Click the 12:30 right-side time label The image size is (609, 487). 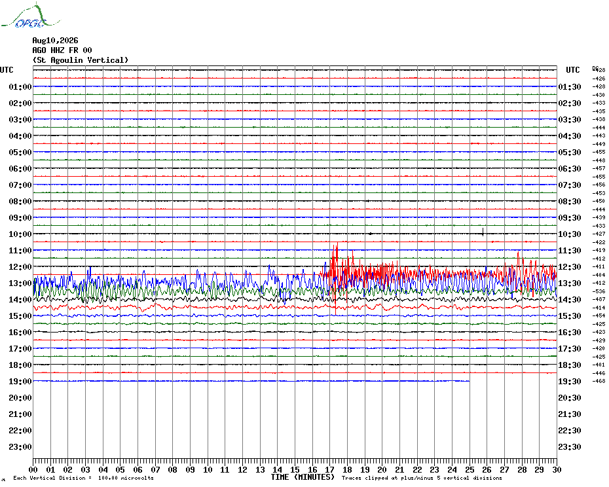pyautogui.click(x=570, y=267)
